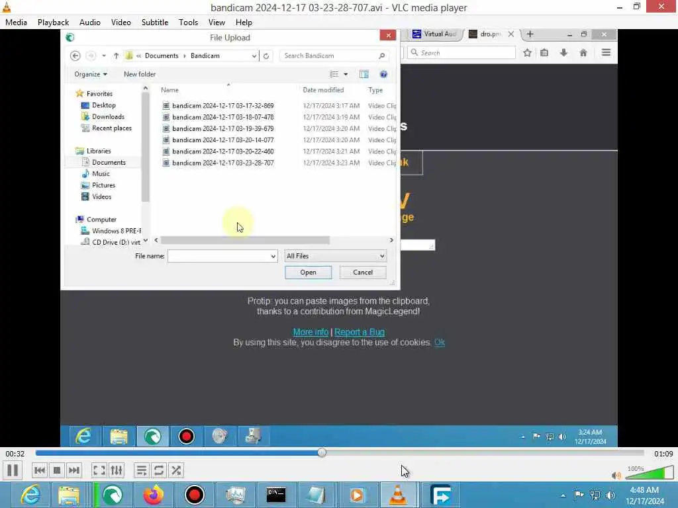
Task: Open Desktop in the Favorites tree
Action: 104,105
